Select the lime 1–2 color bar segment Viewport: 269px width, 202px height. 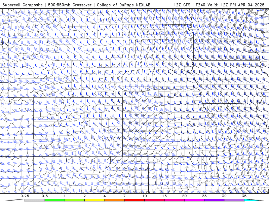pos(75,200)
